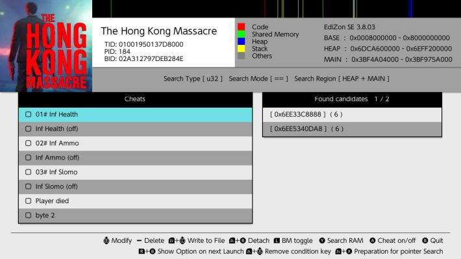
Task: Select candidate address 0x6EE5340DA8
Action: (x=352, y=129)
